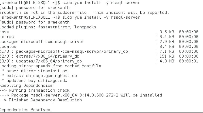Click the 'Finished Dependency Resolution' line

[45, 100]
